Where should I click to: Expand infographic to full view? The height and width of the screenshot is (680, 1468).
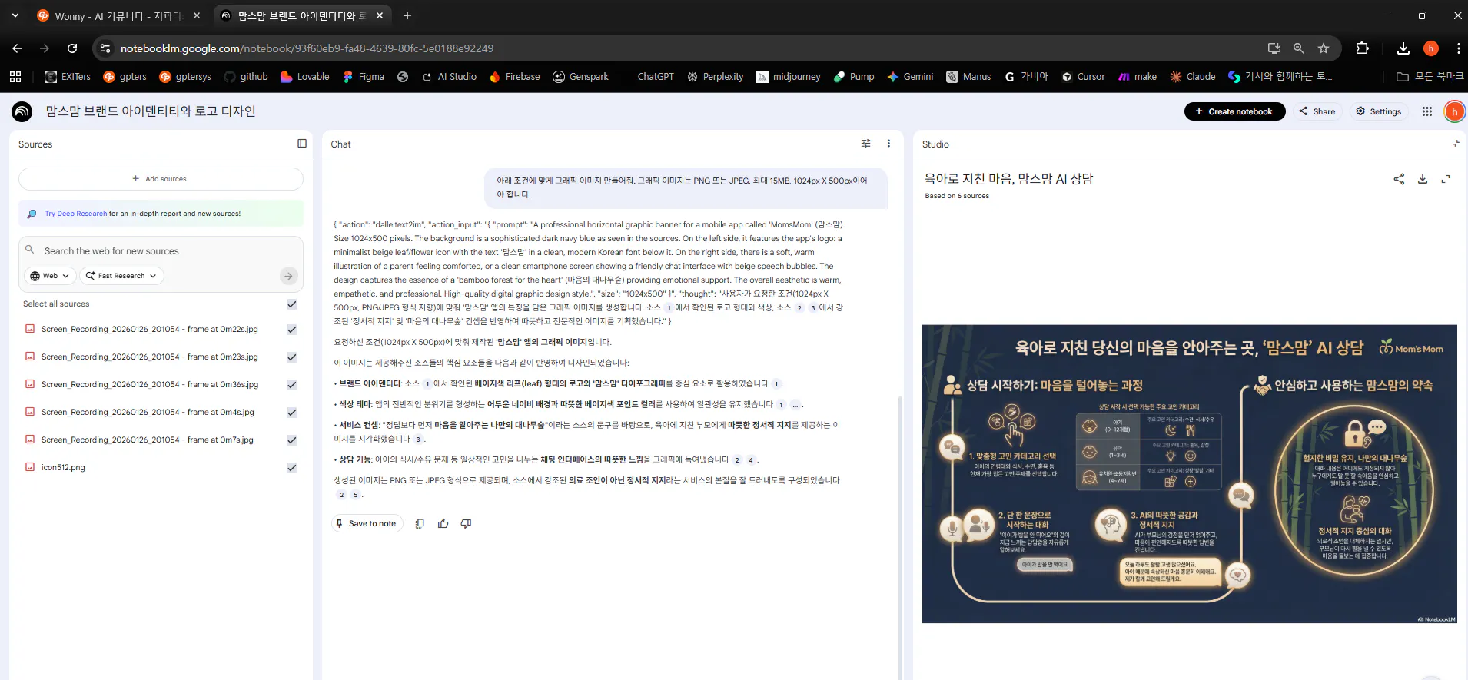pos(1446,179)
